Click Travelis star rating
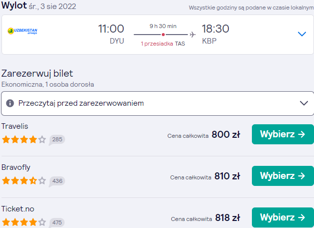Image resolution: width=314 pixels, height=228 pixels. tap(24, 139)
